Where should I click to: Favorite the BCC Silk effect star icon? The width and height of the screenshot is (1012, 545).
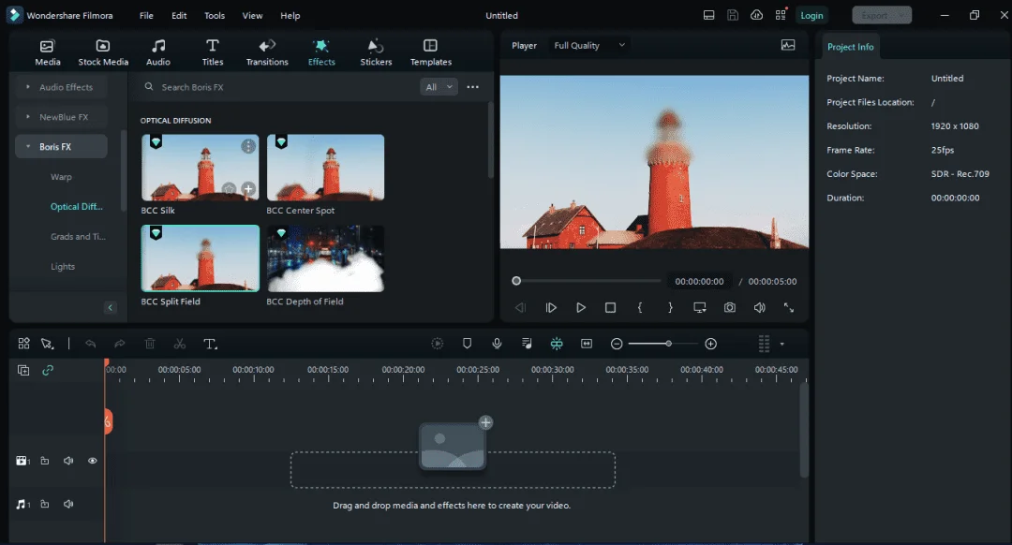pos(230,189)
